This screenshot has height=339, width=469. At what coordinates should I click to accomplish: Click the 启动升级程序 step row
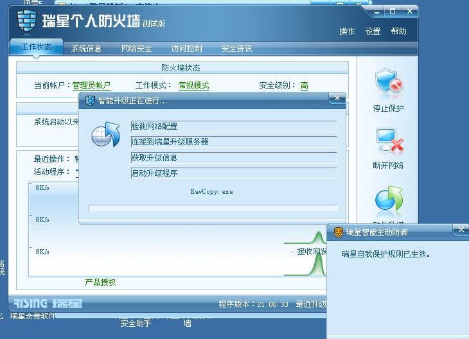[x=234, y=173]
